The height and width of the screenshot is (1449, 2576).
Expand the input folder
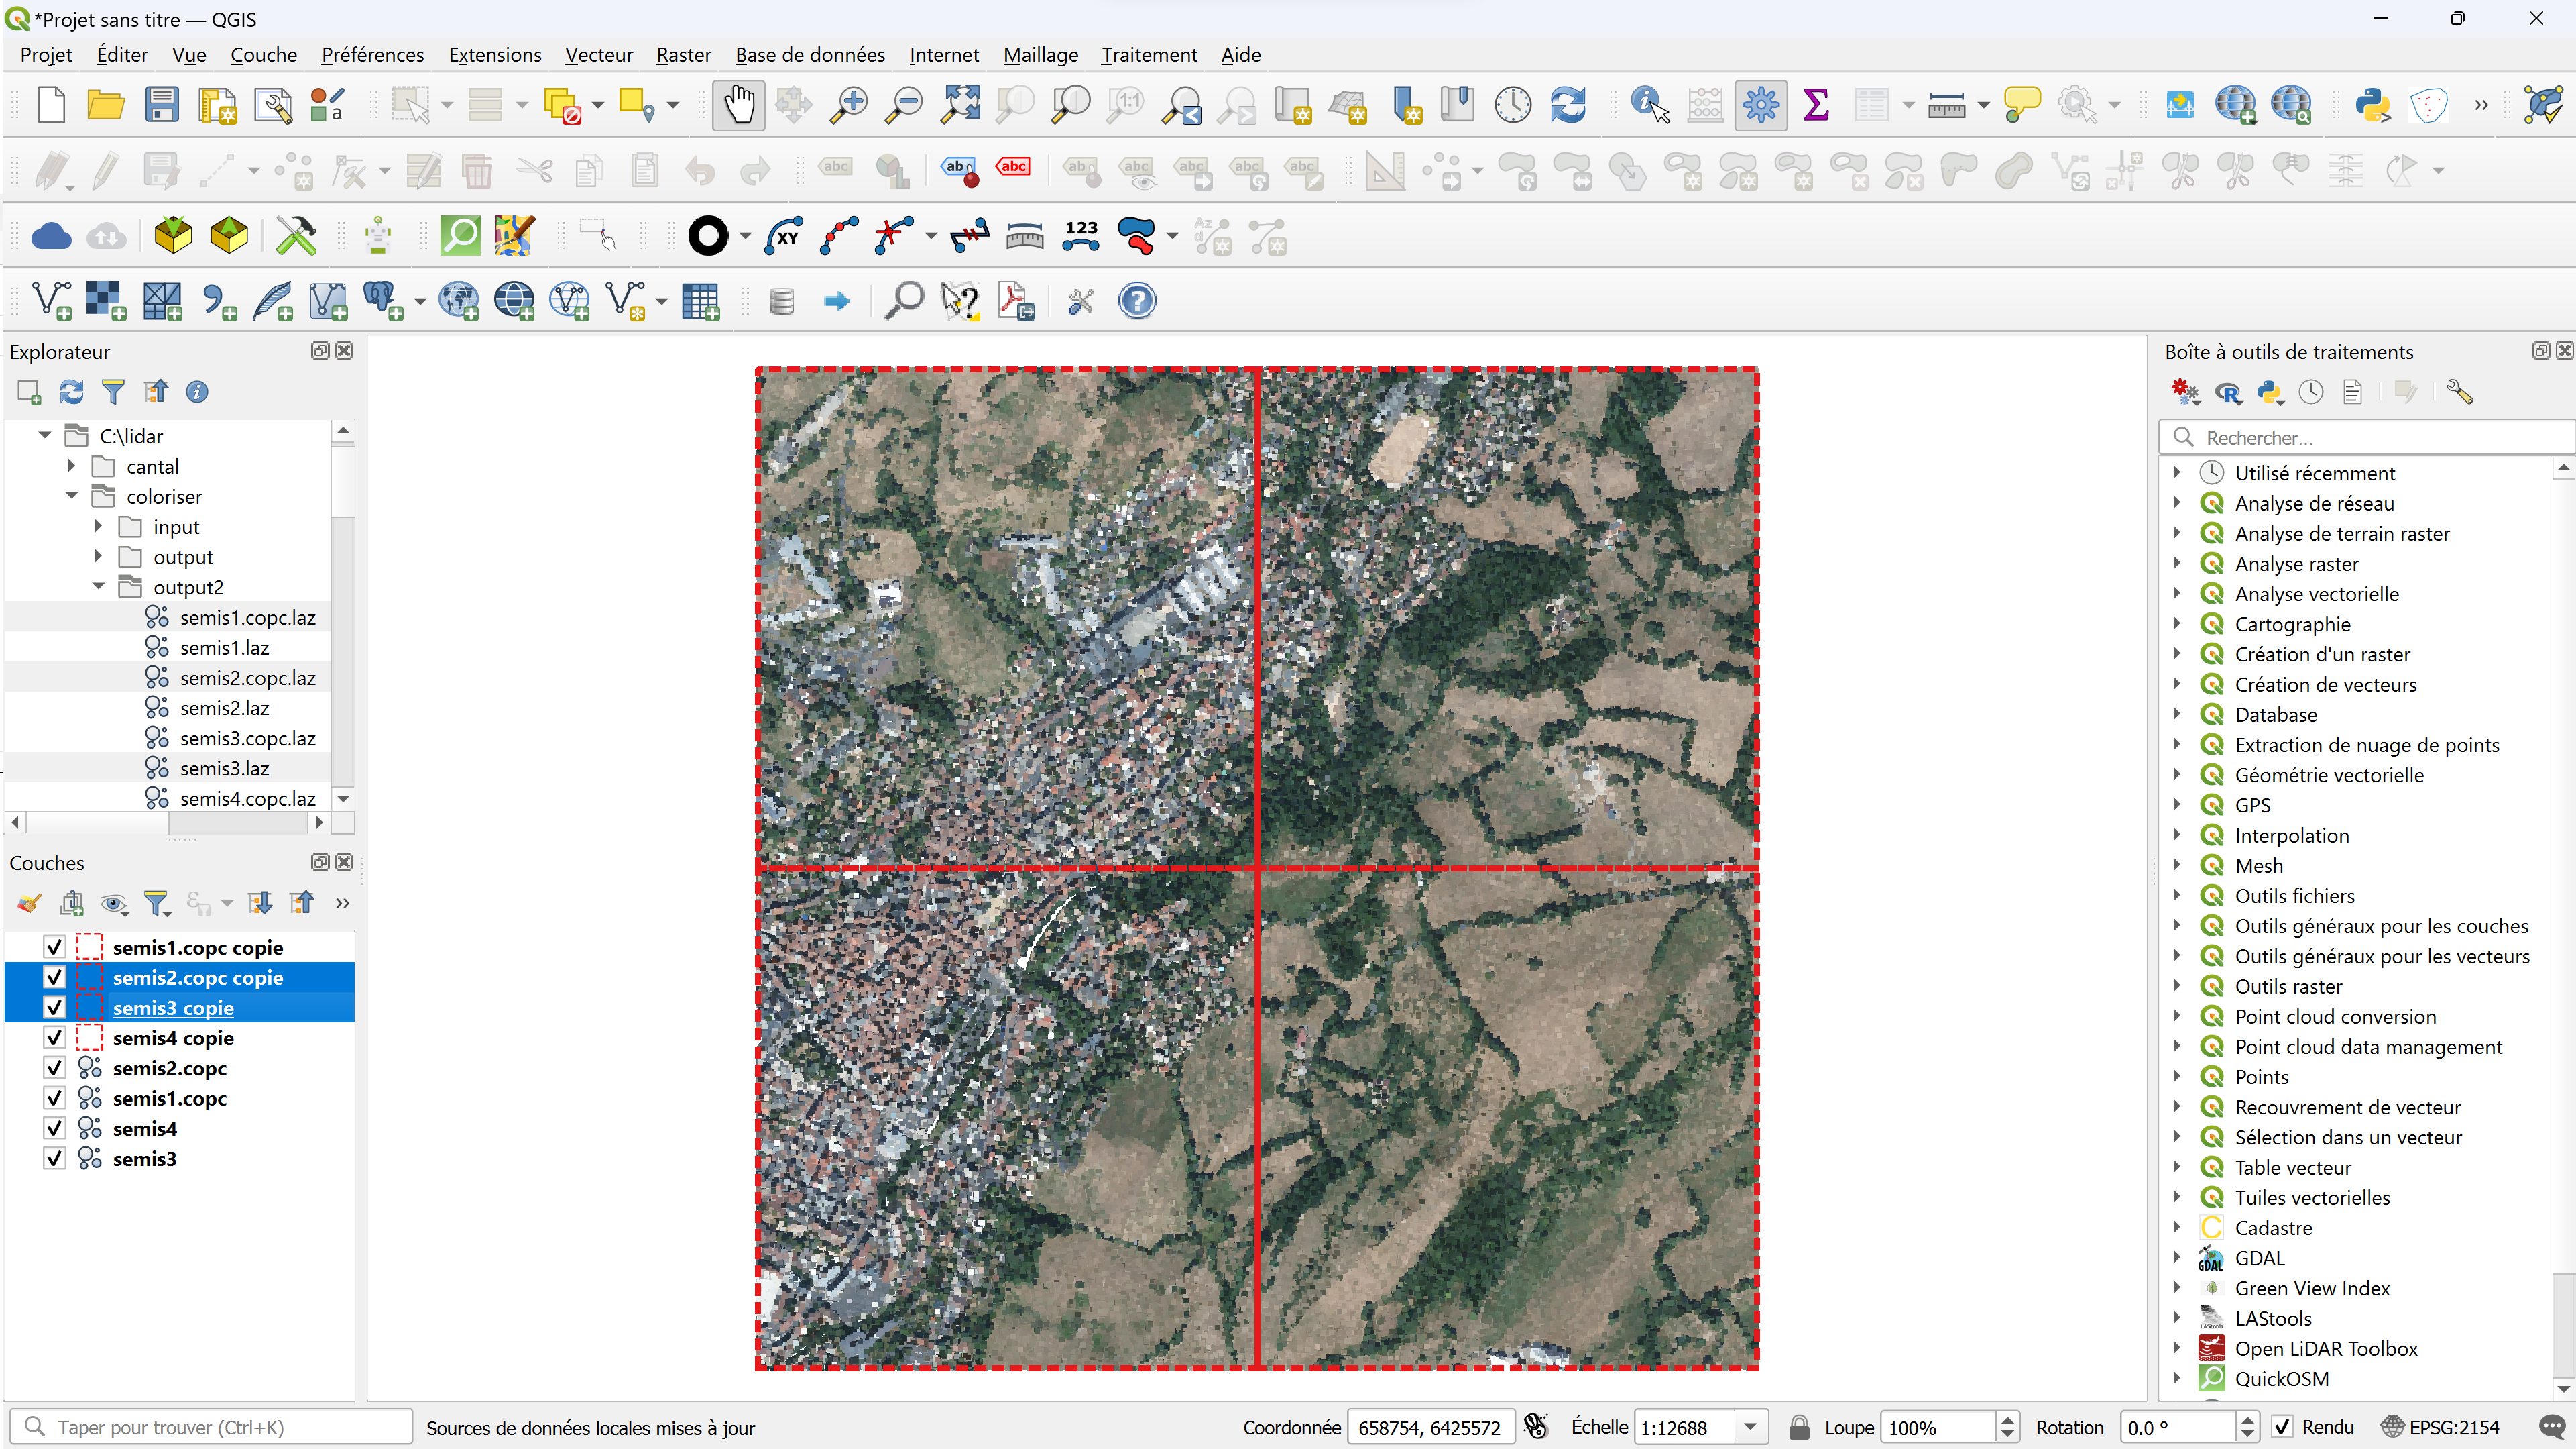(x=98, y=527)
